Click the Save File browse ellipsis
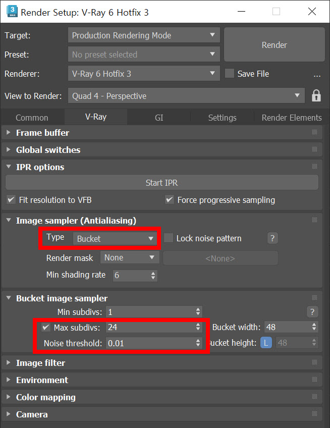The width and height of the screenshot is (330, 428). click(x=317, y=76)
